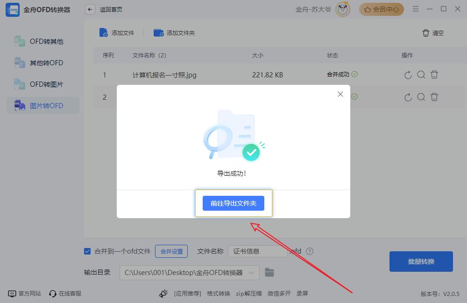Click reconvert icon for 计算机报名一寸照.jpg
Image resolution: width=467 pixels, height=303 pixels.
(408, 75)
